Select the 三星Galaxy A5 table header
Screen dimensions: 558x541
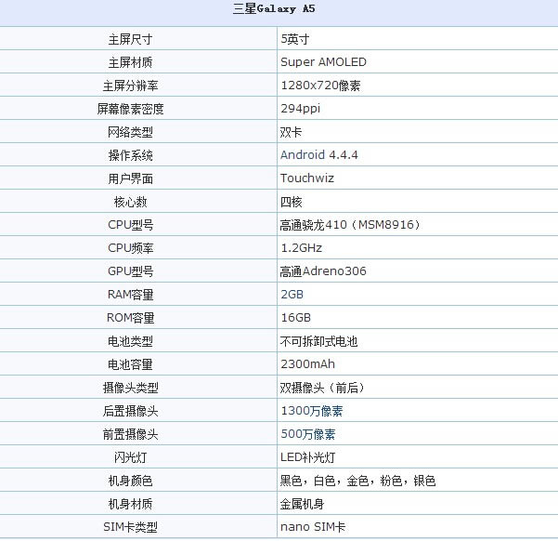(x=274, y=9)
